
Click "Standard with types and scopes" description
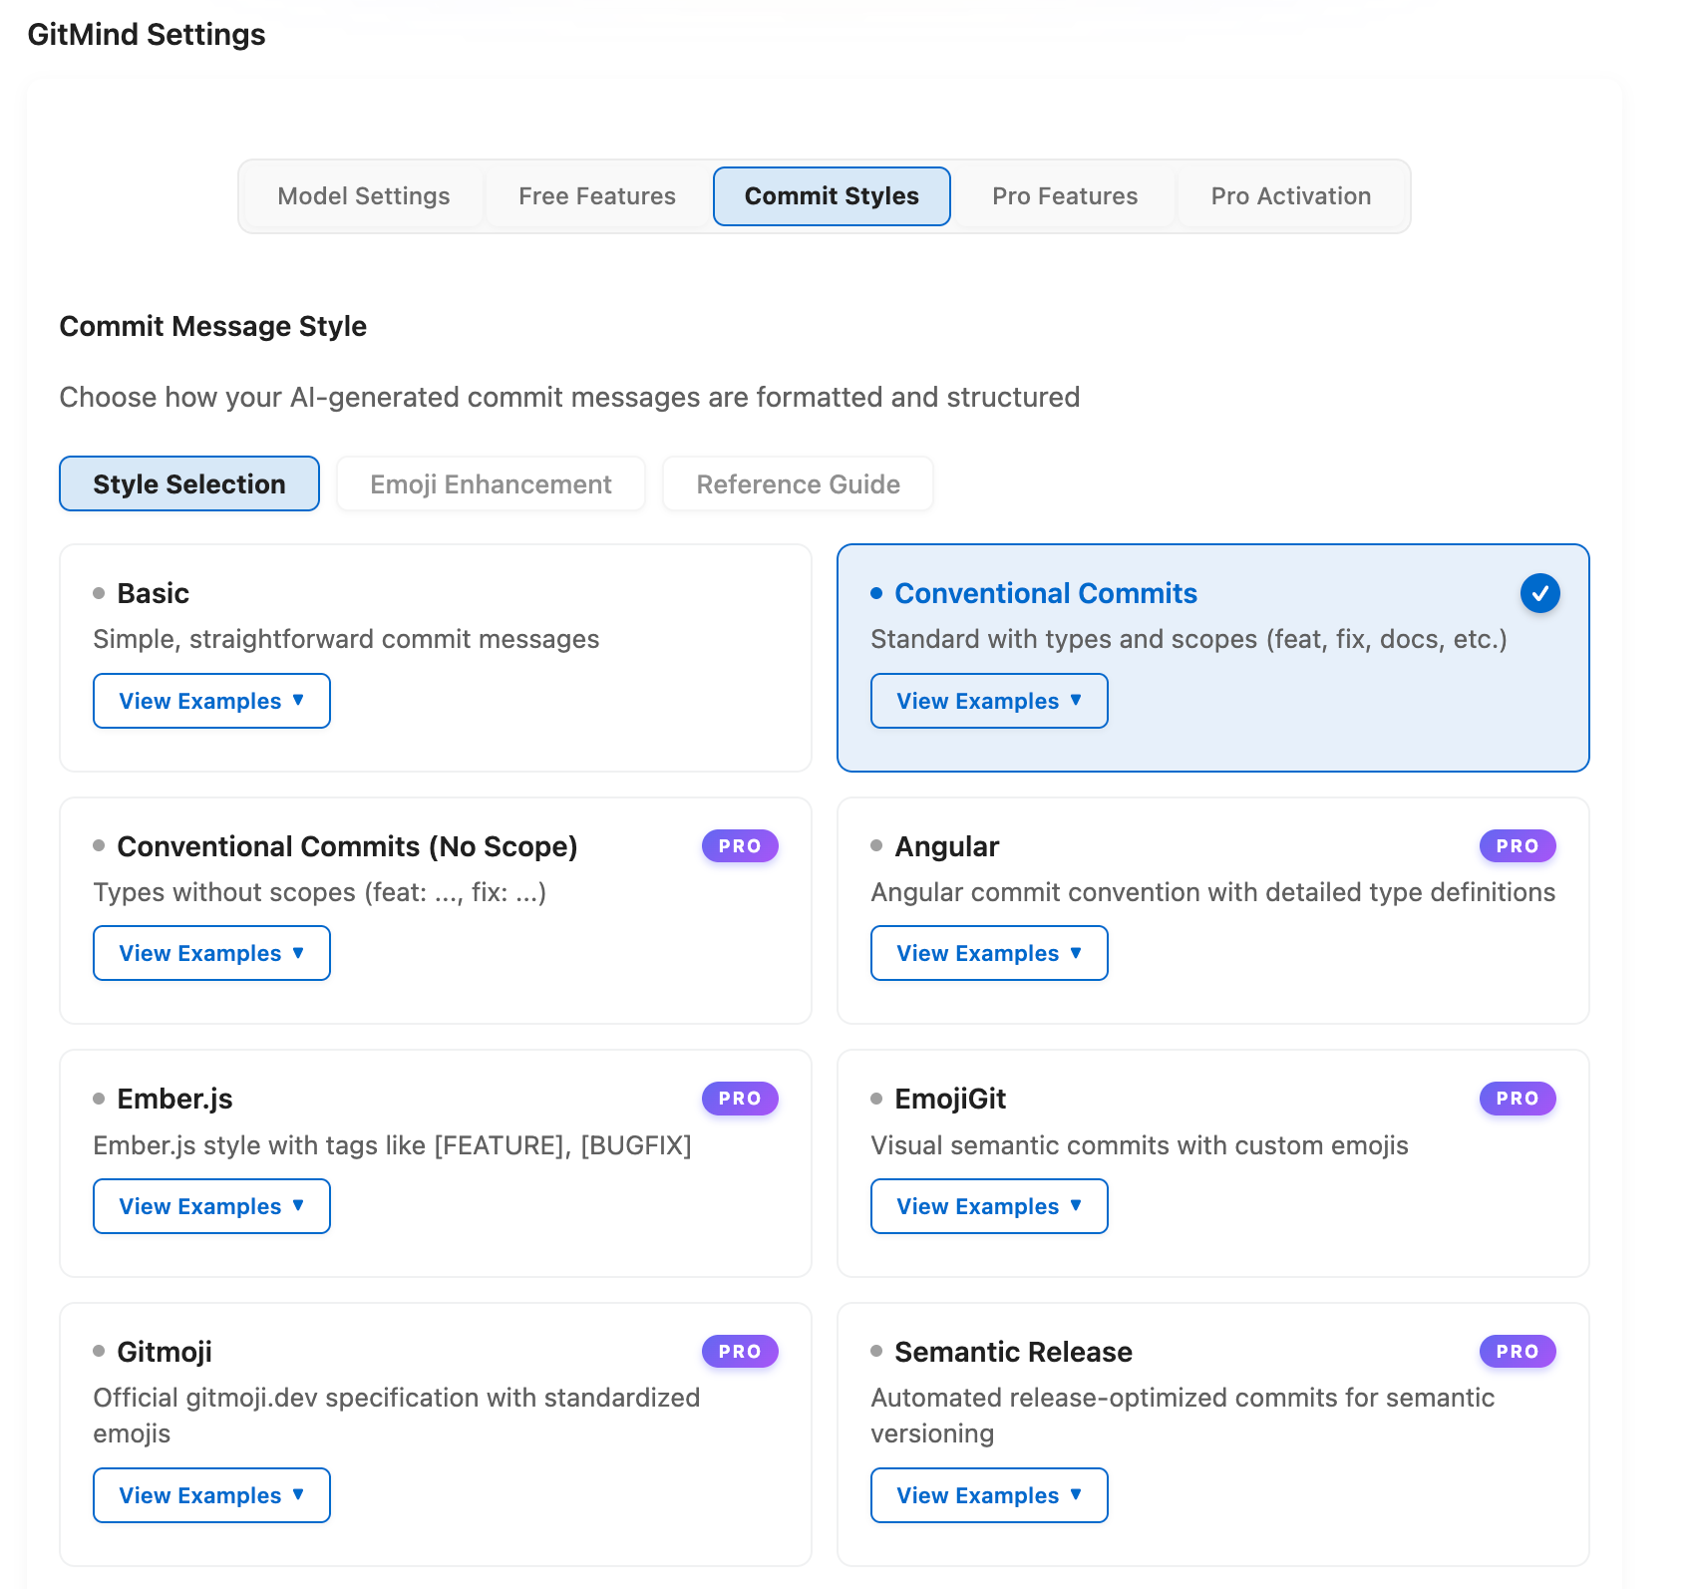[1188, 639]
